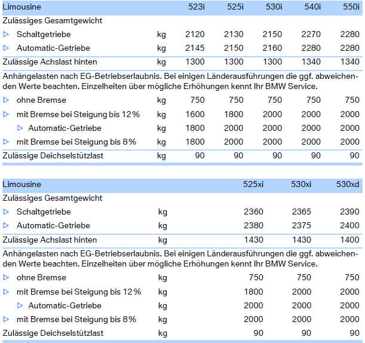Click triangle beside 'mit Bremse bei Steigung bis 12%' 1600 row
Image resolution: width=365 pixels, height=343 pixels.
6,115
